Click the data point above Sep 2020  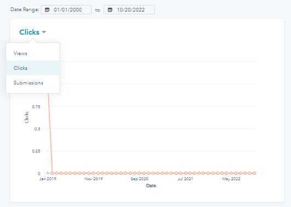coord(139,173)
